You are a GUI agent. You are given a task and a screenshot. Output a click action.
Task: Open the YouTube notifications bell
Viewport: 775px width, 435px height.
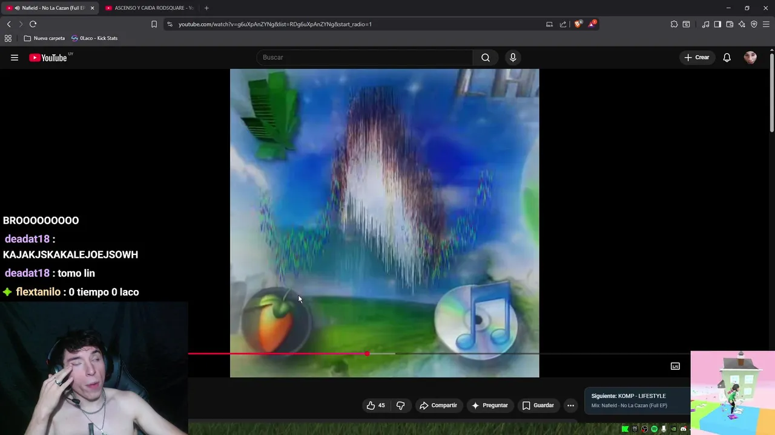pos(727,57)
